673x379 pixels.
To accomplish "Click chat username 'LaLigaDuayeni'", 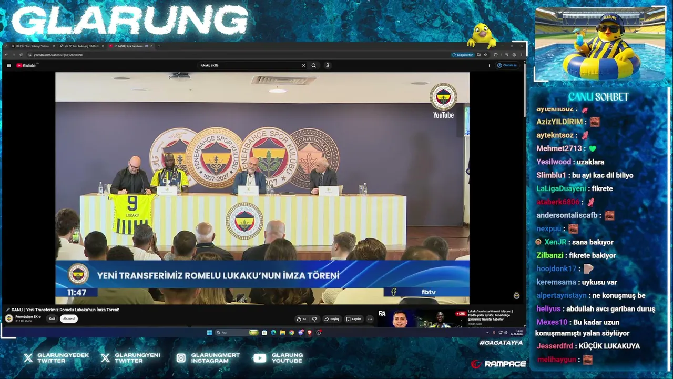I will (561, 188).
